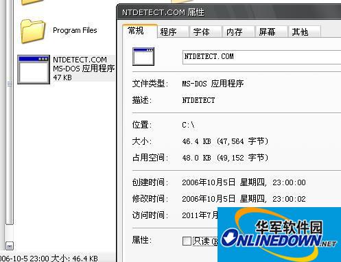This screenshot has height=262, width=341.
Task: Select the NTDETECT.COM file icon in Explorer
Action: pos(34,69)
